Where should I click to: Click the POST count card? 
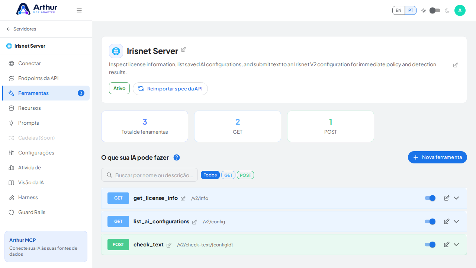[331, 126]
